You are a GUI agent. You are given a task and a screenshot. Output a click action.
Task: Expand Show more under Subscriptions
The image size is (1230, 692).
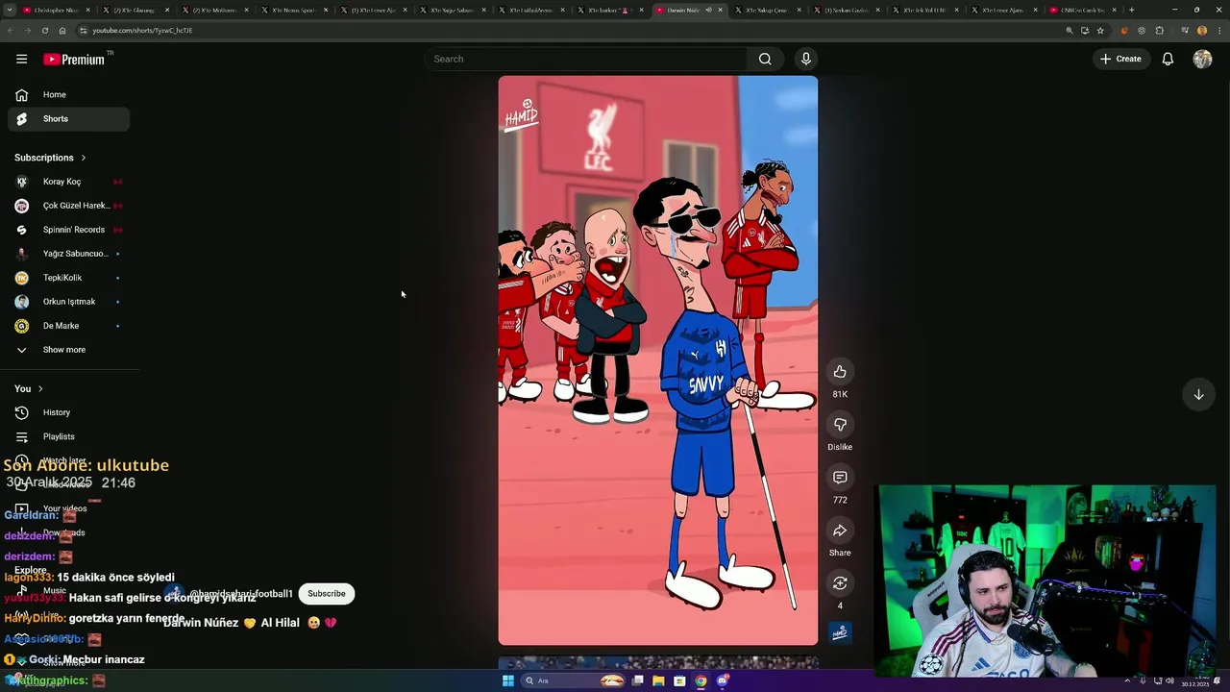[68, 350]
